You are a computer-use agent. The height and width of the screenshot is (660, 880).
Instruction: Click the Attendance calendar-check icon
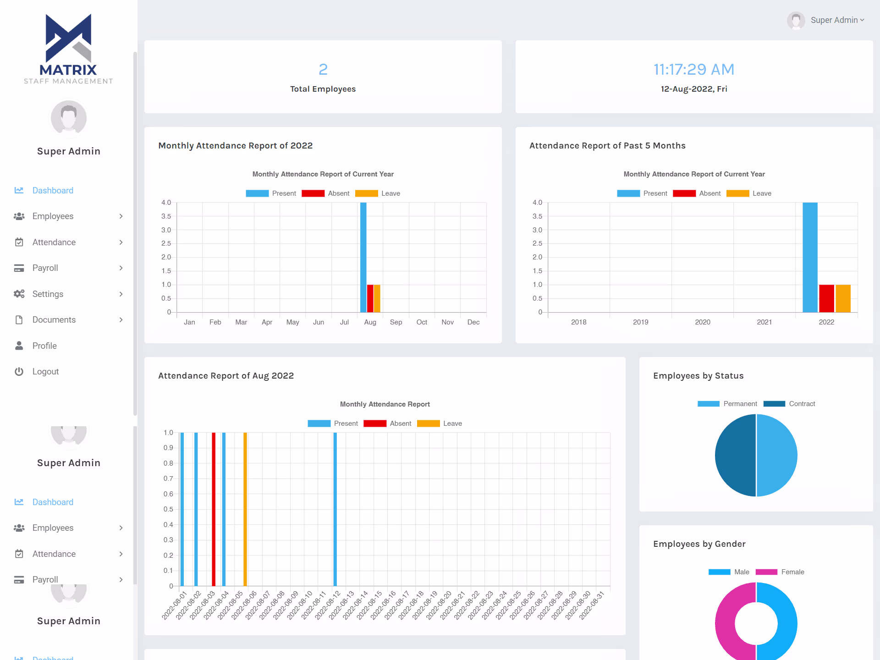coord(19,242)
